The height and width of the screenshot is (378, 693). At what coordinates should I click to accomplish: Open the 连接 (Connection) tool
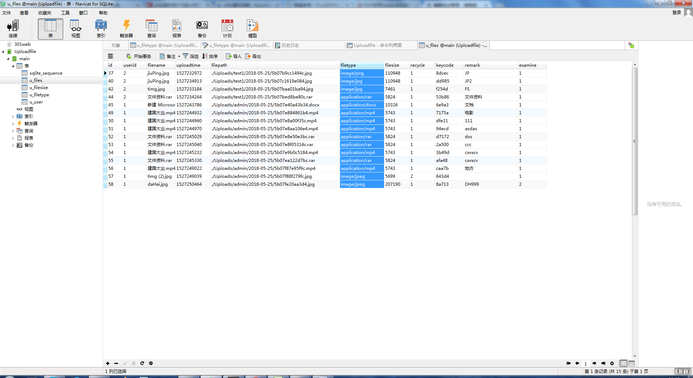pyautogui.click(x=13, y=29)
